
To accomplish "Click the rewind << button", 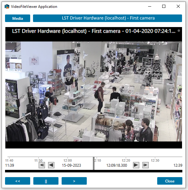I will click(18, 181).
